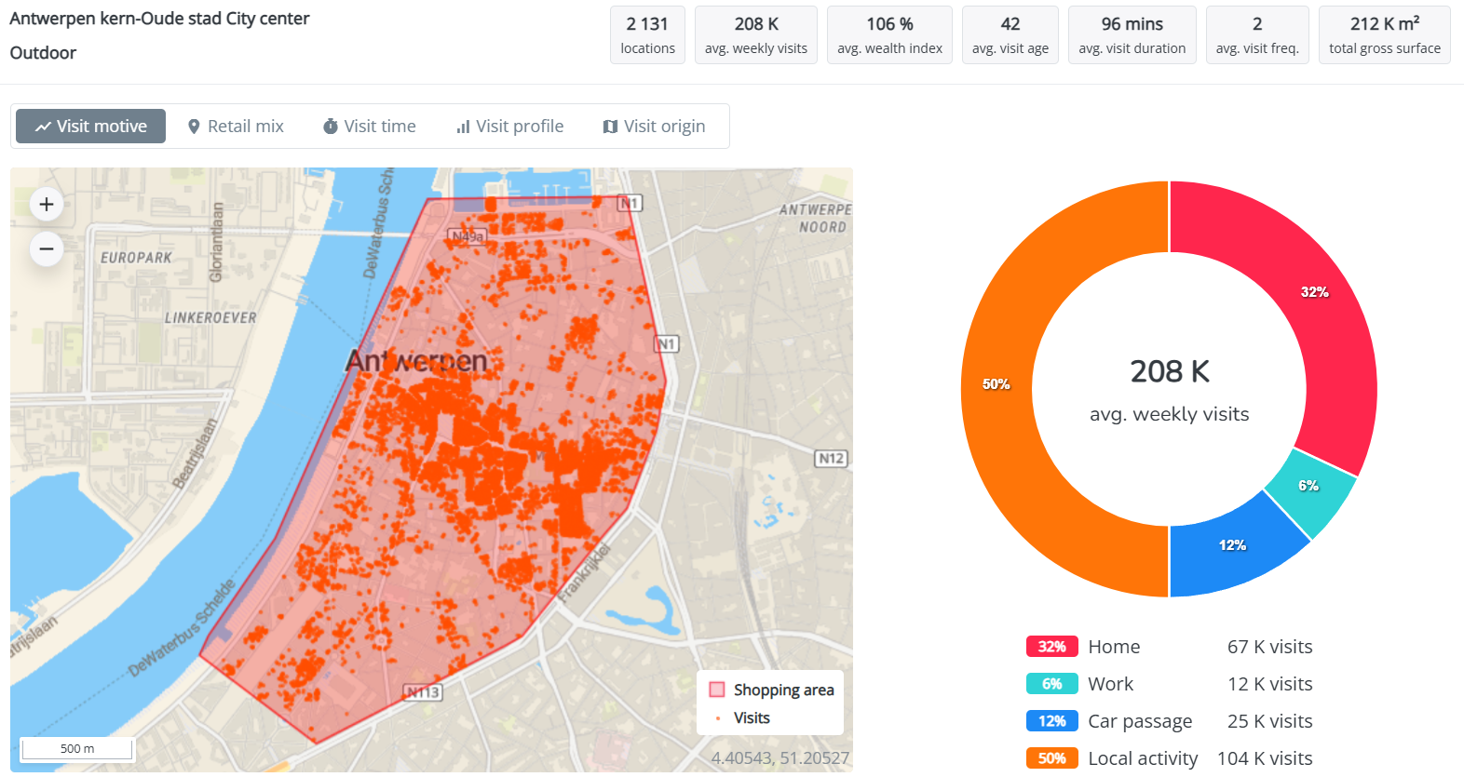Click the 2 131 locations stat card
The height and width of the screenshot is (777, 1464).
pos(648,35)
